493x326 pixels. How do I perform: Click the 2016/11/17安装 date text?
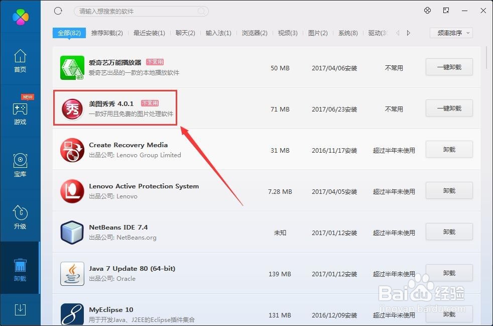tap(334, 150)
